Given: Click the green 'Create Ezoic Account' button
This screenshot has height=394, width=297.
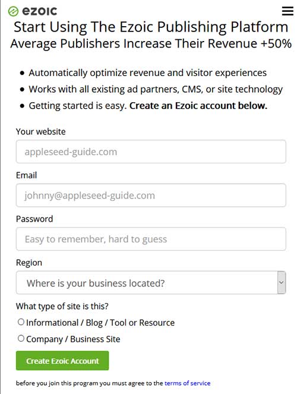Looking at the screenshot, I should tap(62, 361).
